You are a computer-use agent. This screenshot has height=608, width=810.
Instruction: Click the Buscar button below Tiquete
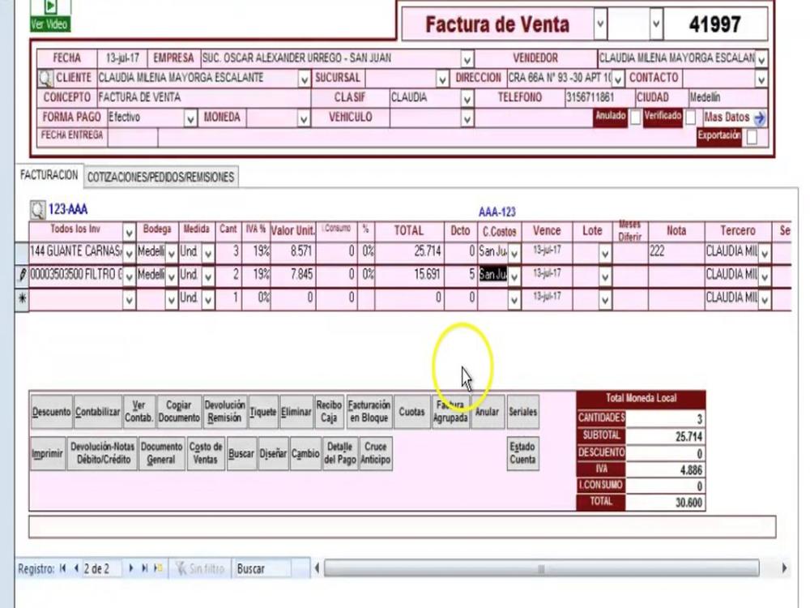(241, 453)
